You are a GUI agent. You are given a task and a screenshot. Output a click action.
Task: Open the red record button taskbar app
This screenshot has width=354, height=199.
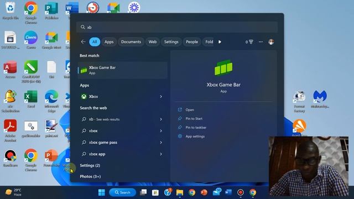241,192
